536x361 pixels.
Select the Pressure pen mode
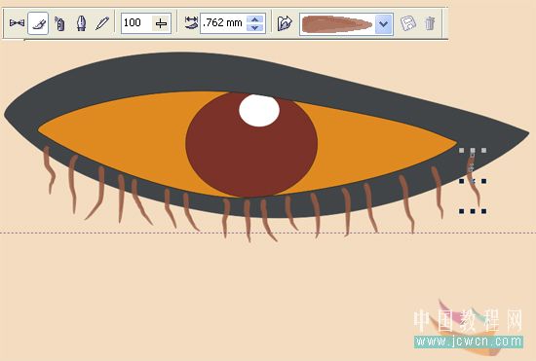click(x=102, y=23)
